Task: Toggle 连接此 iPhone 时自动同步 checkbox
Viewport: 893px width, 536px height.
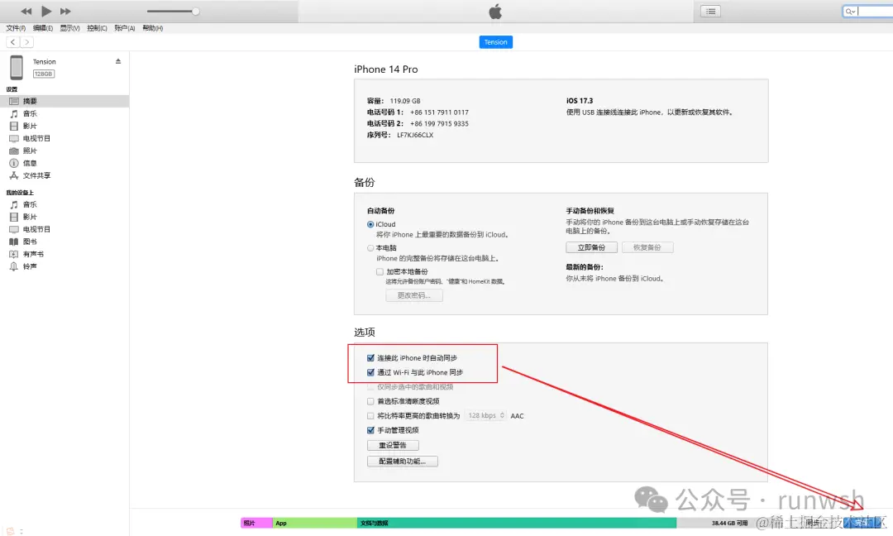Action: (x=370, y=358)
